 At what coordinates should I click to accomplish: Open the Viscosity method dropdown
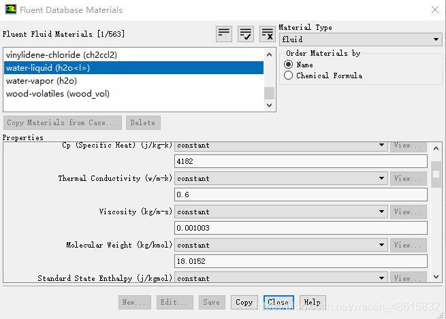pyautogui.click(x=281, y=212)
